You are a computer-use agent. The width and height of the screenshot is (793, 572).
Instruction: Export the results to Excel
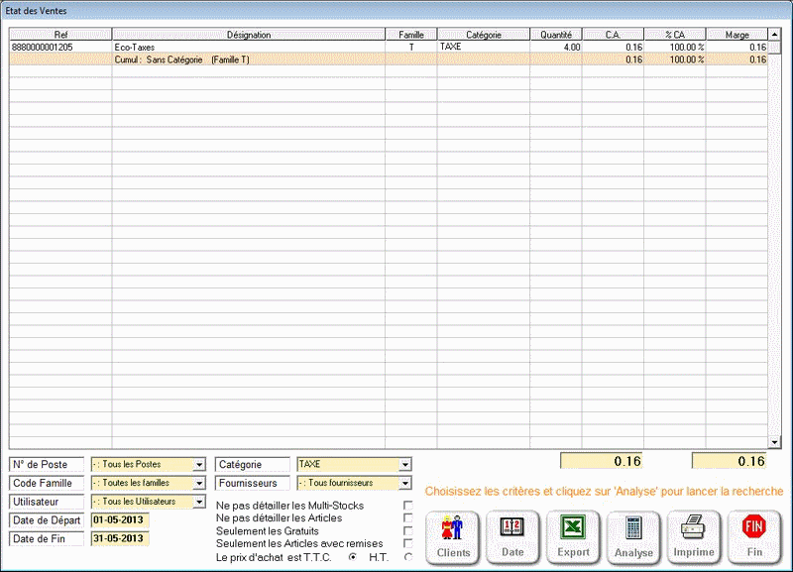[573, 537]
